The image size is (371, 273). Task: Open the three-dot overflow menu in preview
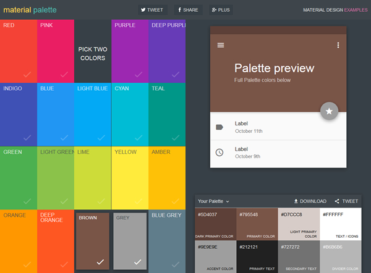click(338, 45)
